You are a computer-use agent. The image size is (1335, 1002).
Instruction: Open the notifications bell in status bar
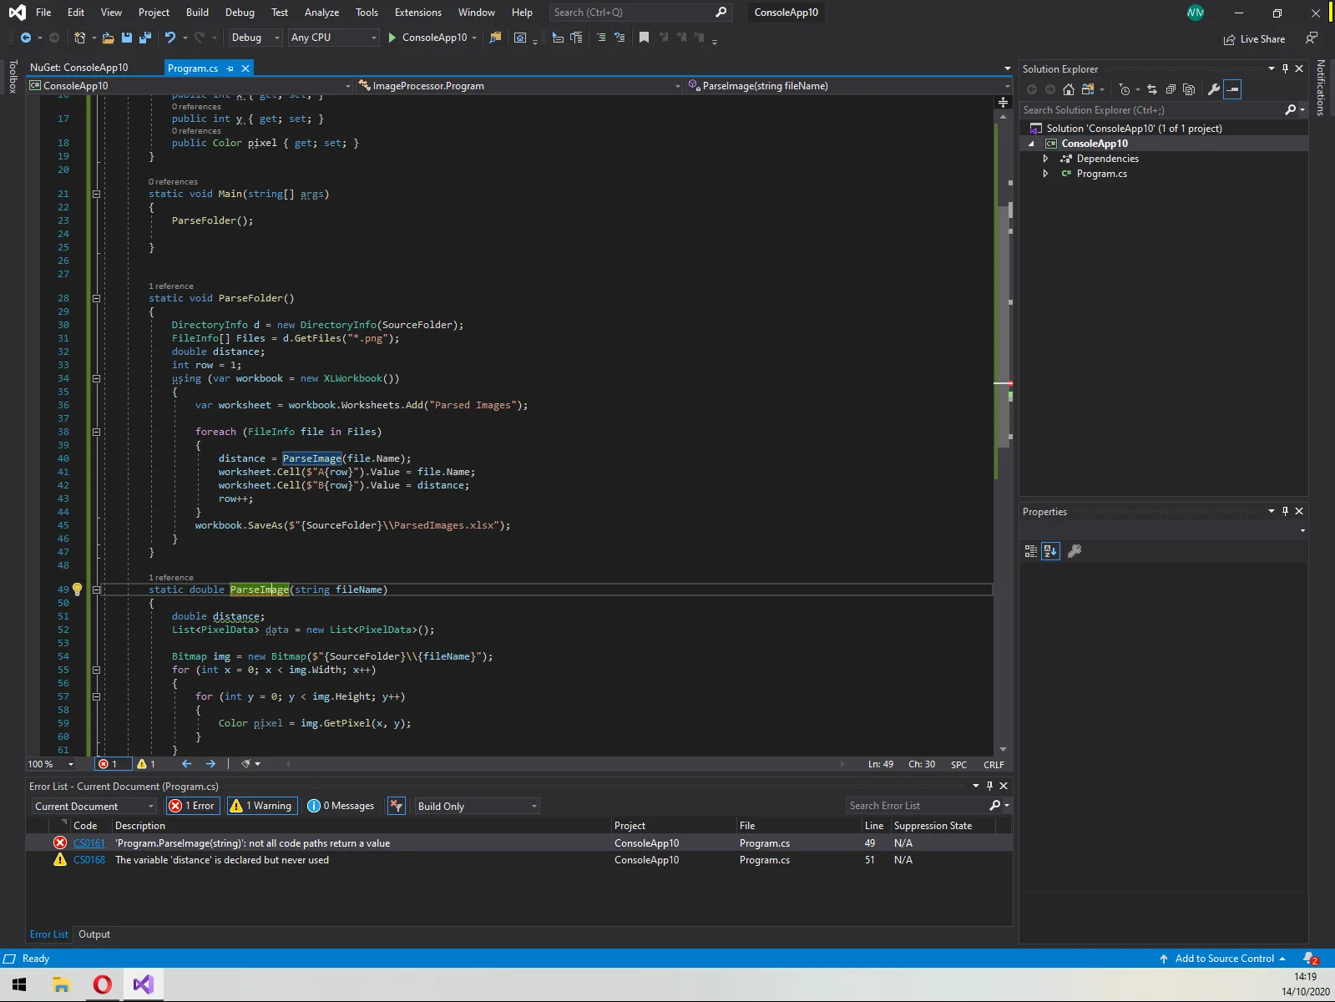coord(1310,959)
